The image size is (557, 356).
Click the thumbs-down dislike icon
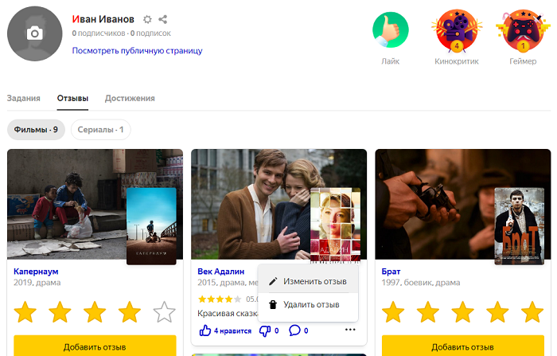[265, 331]
